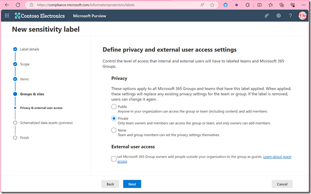Cancel the new sensitivity label wizard
Viewport: 311px width, 194px height.
click(x=282, y=184)
